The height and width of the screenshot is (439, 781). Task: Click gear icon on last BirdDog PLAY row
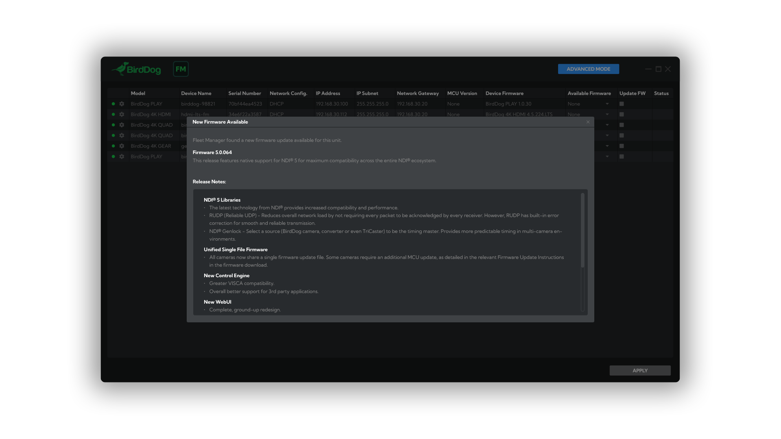tap(122, 156)
